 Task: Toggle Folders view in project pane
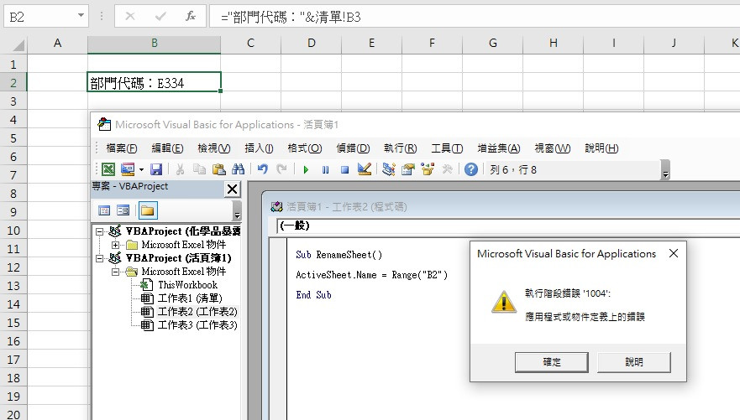147,210
